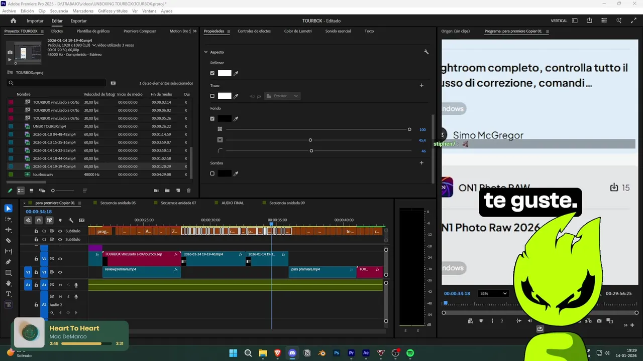Hide track V2 with eye icon
The width and height of the screenshot is (643, 361).
point(60,259)
